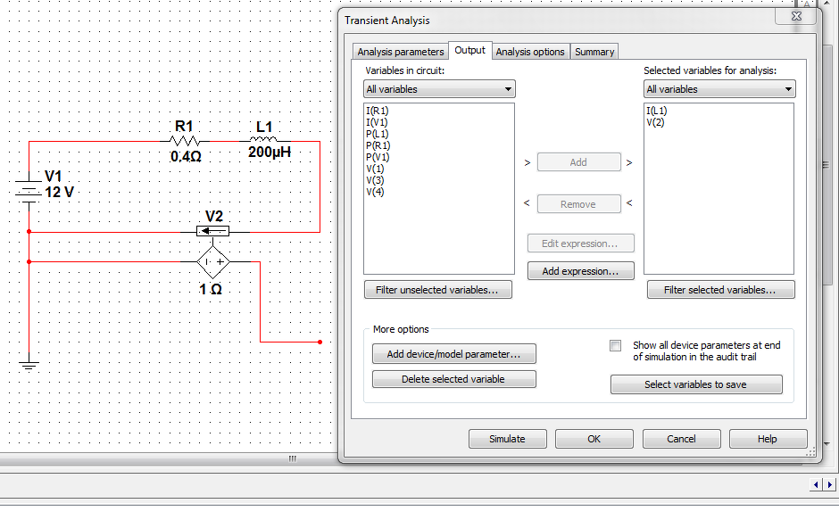
Task: Click the 200µH inductor value label
Action: click(x=270, y=153)
